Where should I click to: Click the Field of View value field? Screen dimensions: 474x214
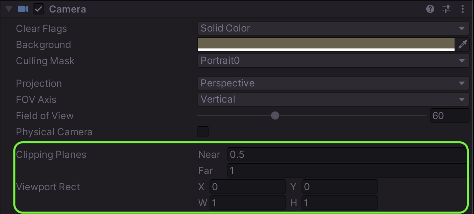pos(449,115)
